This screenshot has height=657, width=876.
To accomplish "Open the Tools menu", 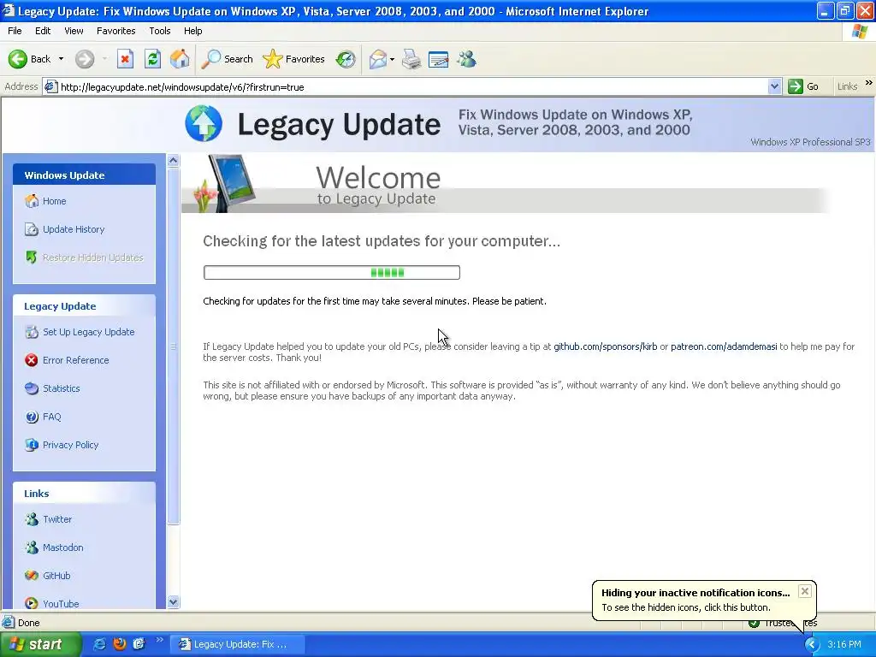I will (x=160, y=31).
